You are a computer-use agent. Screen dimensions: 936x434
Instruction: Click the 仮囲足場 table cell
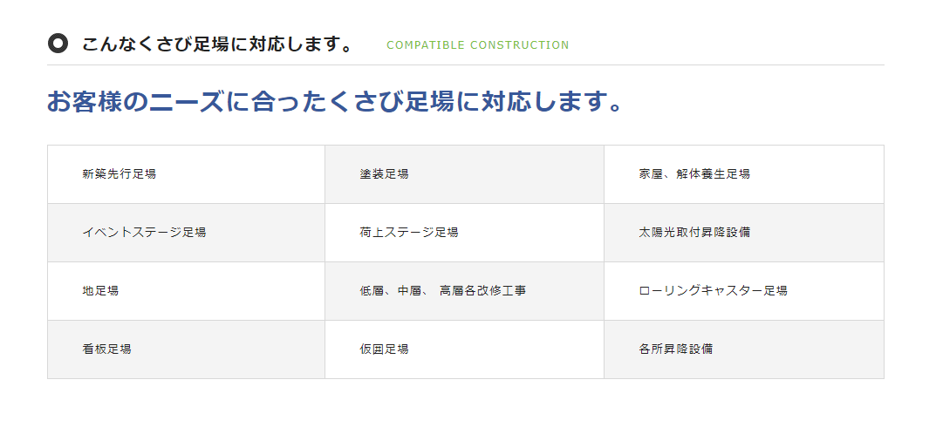[464, 349]
